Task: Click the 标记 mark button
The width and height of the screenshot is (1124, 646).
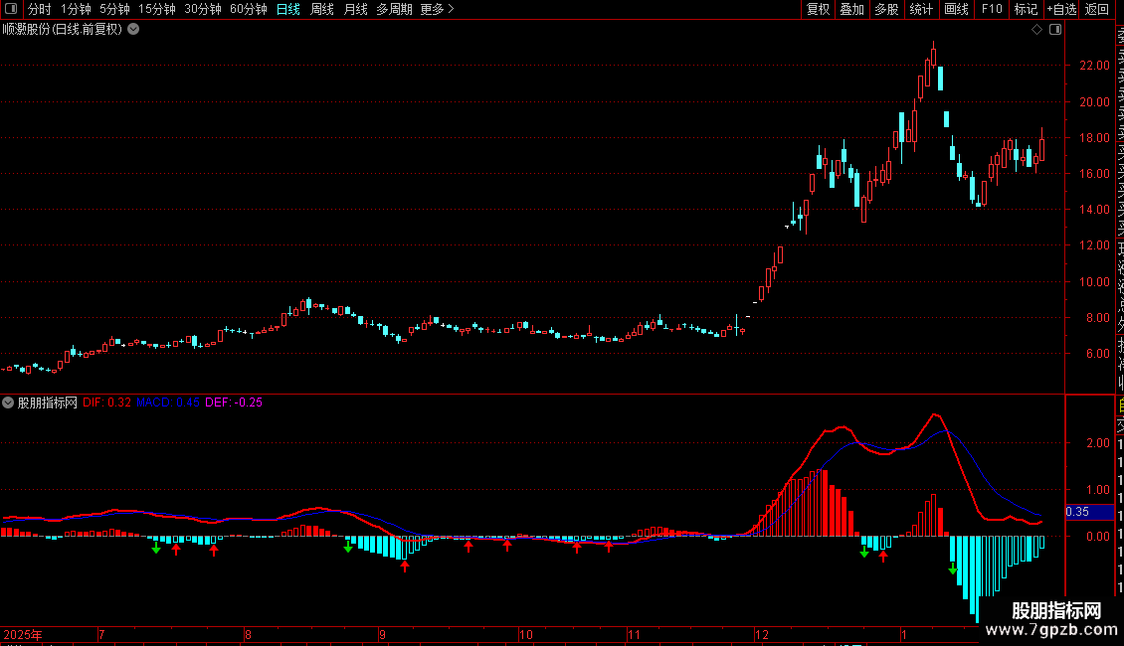Action: [x=1026, y=9]
